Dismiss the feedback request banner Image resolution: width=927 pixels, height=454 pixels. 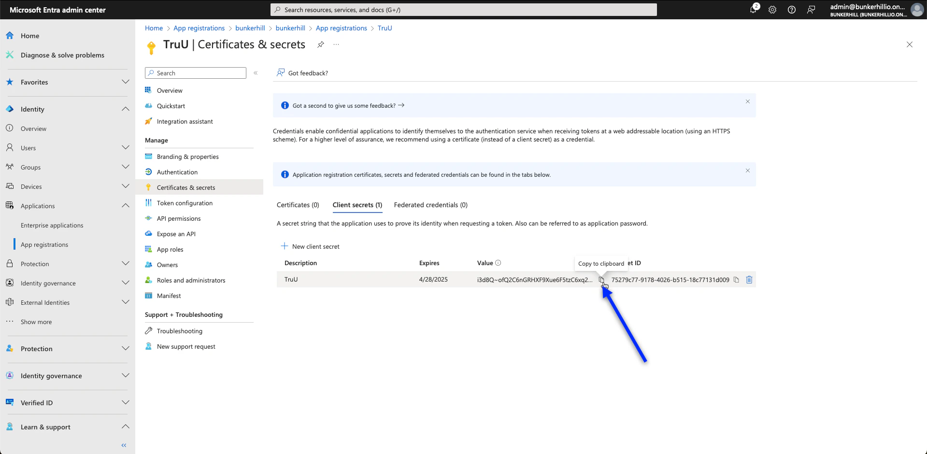(x=748, y=101)
